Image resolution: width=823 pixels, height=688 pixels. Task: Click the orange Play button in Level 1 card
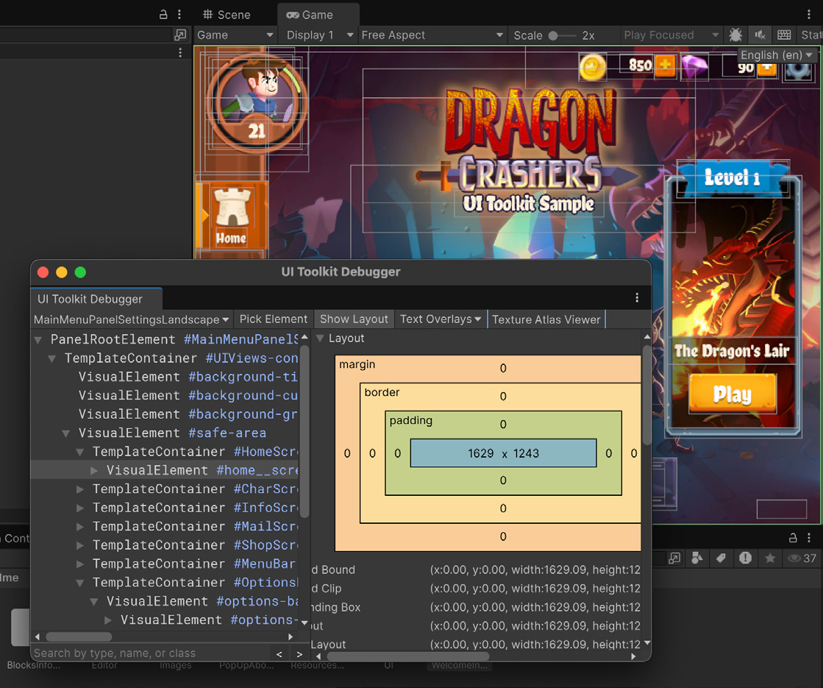pyautogui.click(x=733, y=394)
